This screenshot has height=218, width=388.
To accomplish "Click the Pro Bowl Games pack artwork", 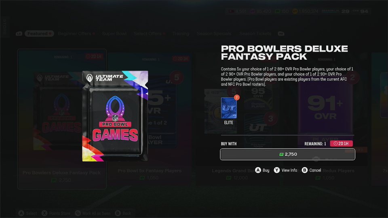I will (115, 116).
